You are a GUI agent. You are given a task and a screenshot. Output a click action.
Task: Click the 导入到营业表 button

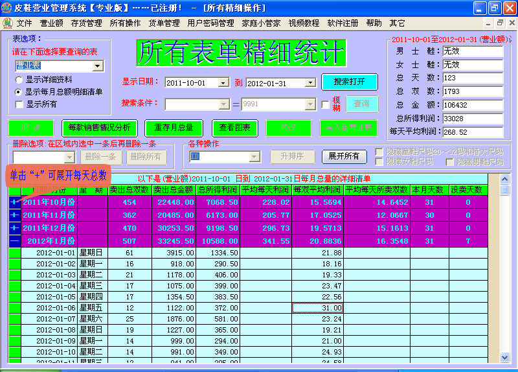coord(348,128)
